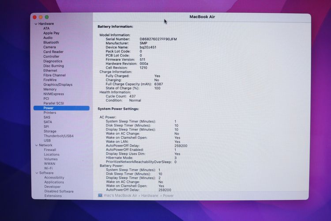Screen dimensions: 331x221
Task: Select NVMExpress entry
Action: pyautogui.click(x=53, y=94)
